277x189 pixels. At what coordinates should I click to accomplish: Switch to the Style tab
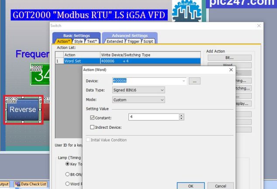(79, 41)
